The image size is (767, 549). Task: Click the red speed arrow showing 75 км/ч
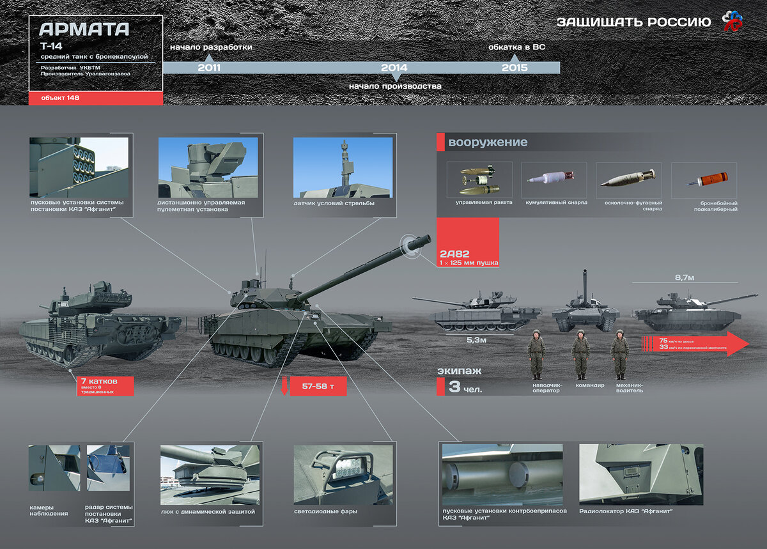click(695, 344)
